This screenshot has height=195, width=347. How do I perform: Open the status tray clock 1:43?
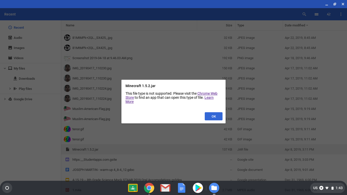coord(339,188)
